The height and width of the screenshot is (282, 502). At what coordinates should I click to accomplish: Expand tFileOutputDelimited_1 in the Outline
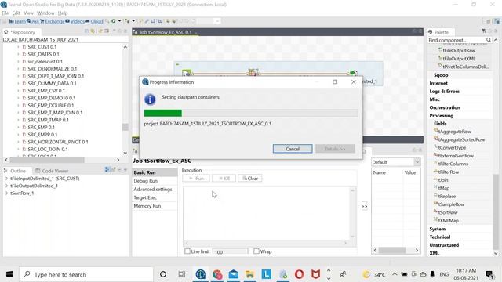6,186
